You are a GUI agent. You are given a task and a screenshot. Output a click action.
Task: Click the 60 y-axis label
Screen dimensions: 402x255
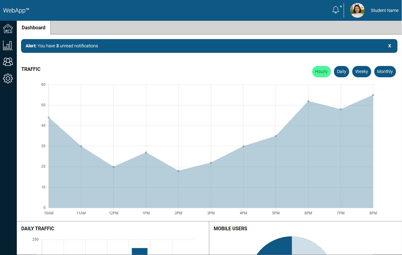tap(43, 85)
